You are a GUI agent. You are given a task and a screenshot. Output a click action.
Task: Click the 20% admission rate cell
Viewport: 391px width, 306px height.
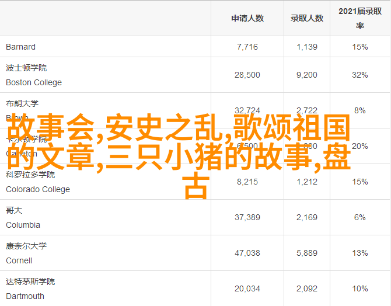(360, 146)
